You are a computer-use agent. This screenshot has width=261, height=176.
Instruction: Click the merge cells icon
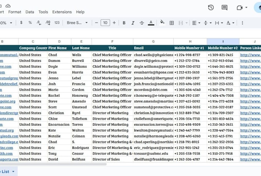point(181,23)
